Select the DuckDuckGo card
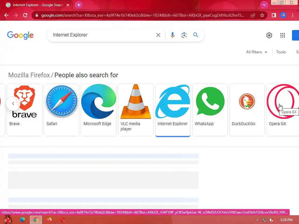The width and height of the screenshot is (299, 224). click(247, 110)
